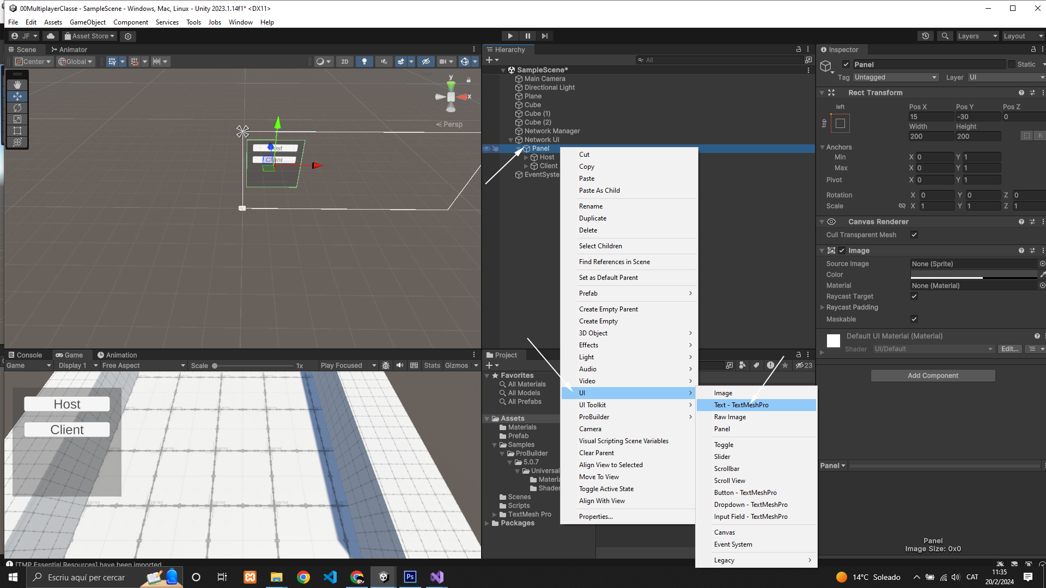Click the Add Component button
The image size is (1046, 588).
pos(932,376)
